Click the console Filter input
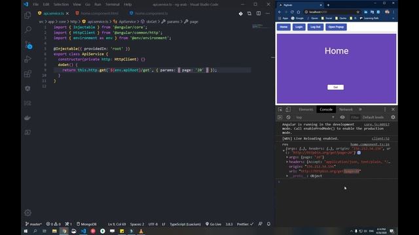This screenshot has height=235, width=419. (355, 117)
